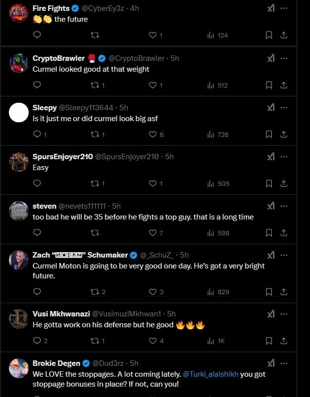This screenshot has width=310, height=397.
Task: Check the 1K view count on Vusi's tweet
Action: tap(214, 340)
